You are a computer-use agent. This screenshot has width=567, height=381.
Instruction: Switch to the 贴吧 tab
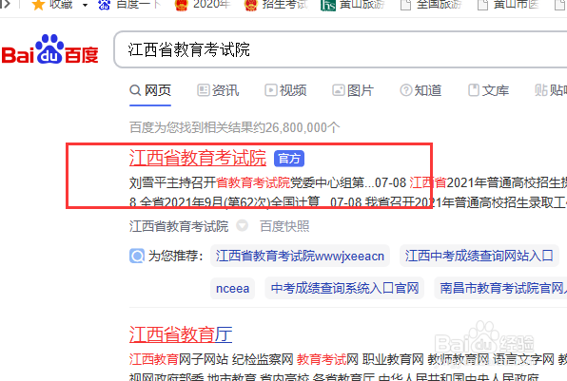pos(551,90)
